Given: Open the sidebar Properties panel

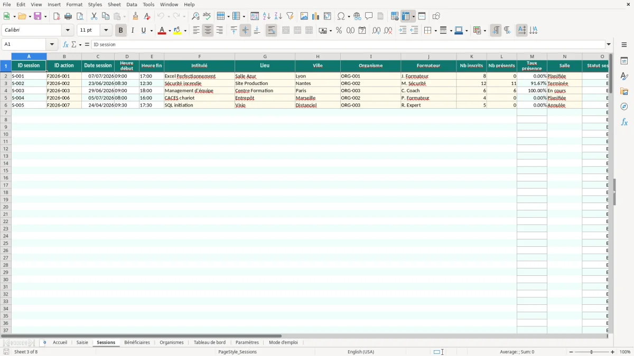Looking at the screenshot, I should pos(624,61).
